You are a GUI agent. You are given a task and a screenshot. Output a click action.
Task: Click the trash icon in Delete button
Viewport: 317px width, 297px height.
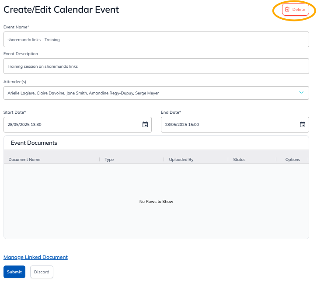click(x=287, y=10)
